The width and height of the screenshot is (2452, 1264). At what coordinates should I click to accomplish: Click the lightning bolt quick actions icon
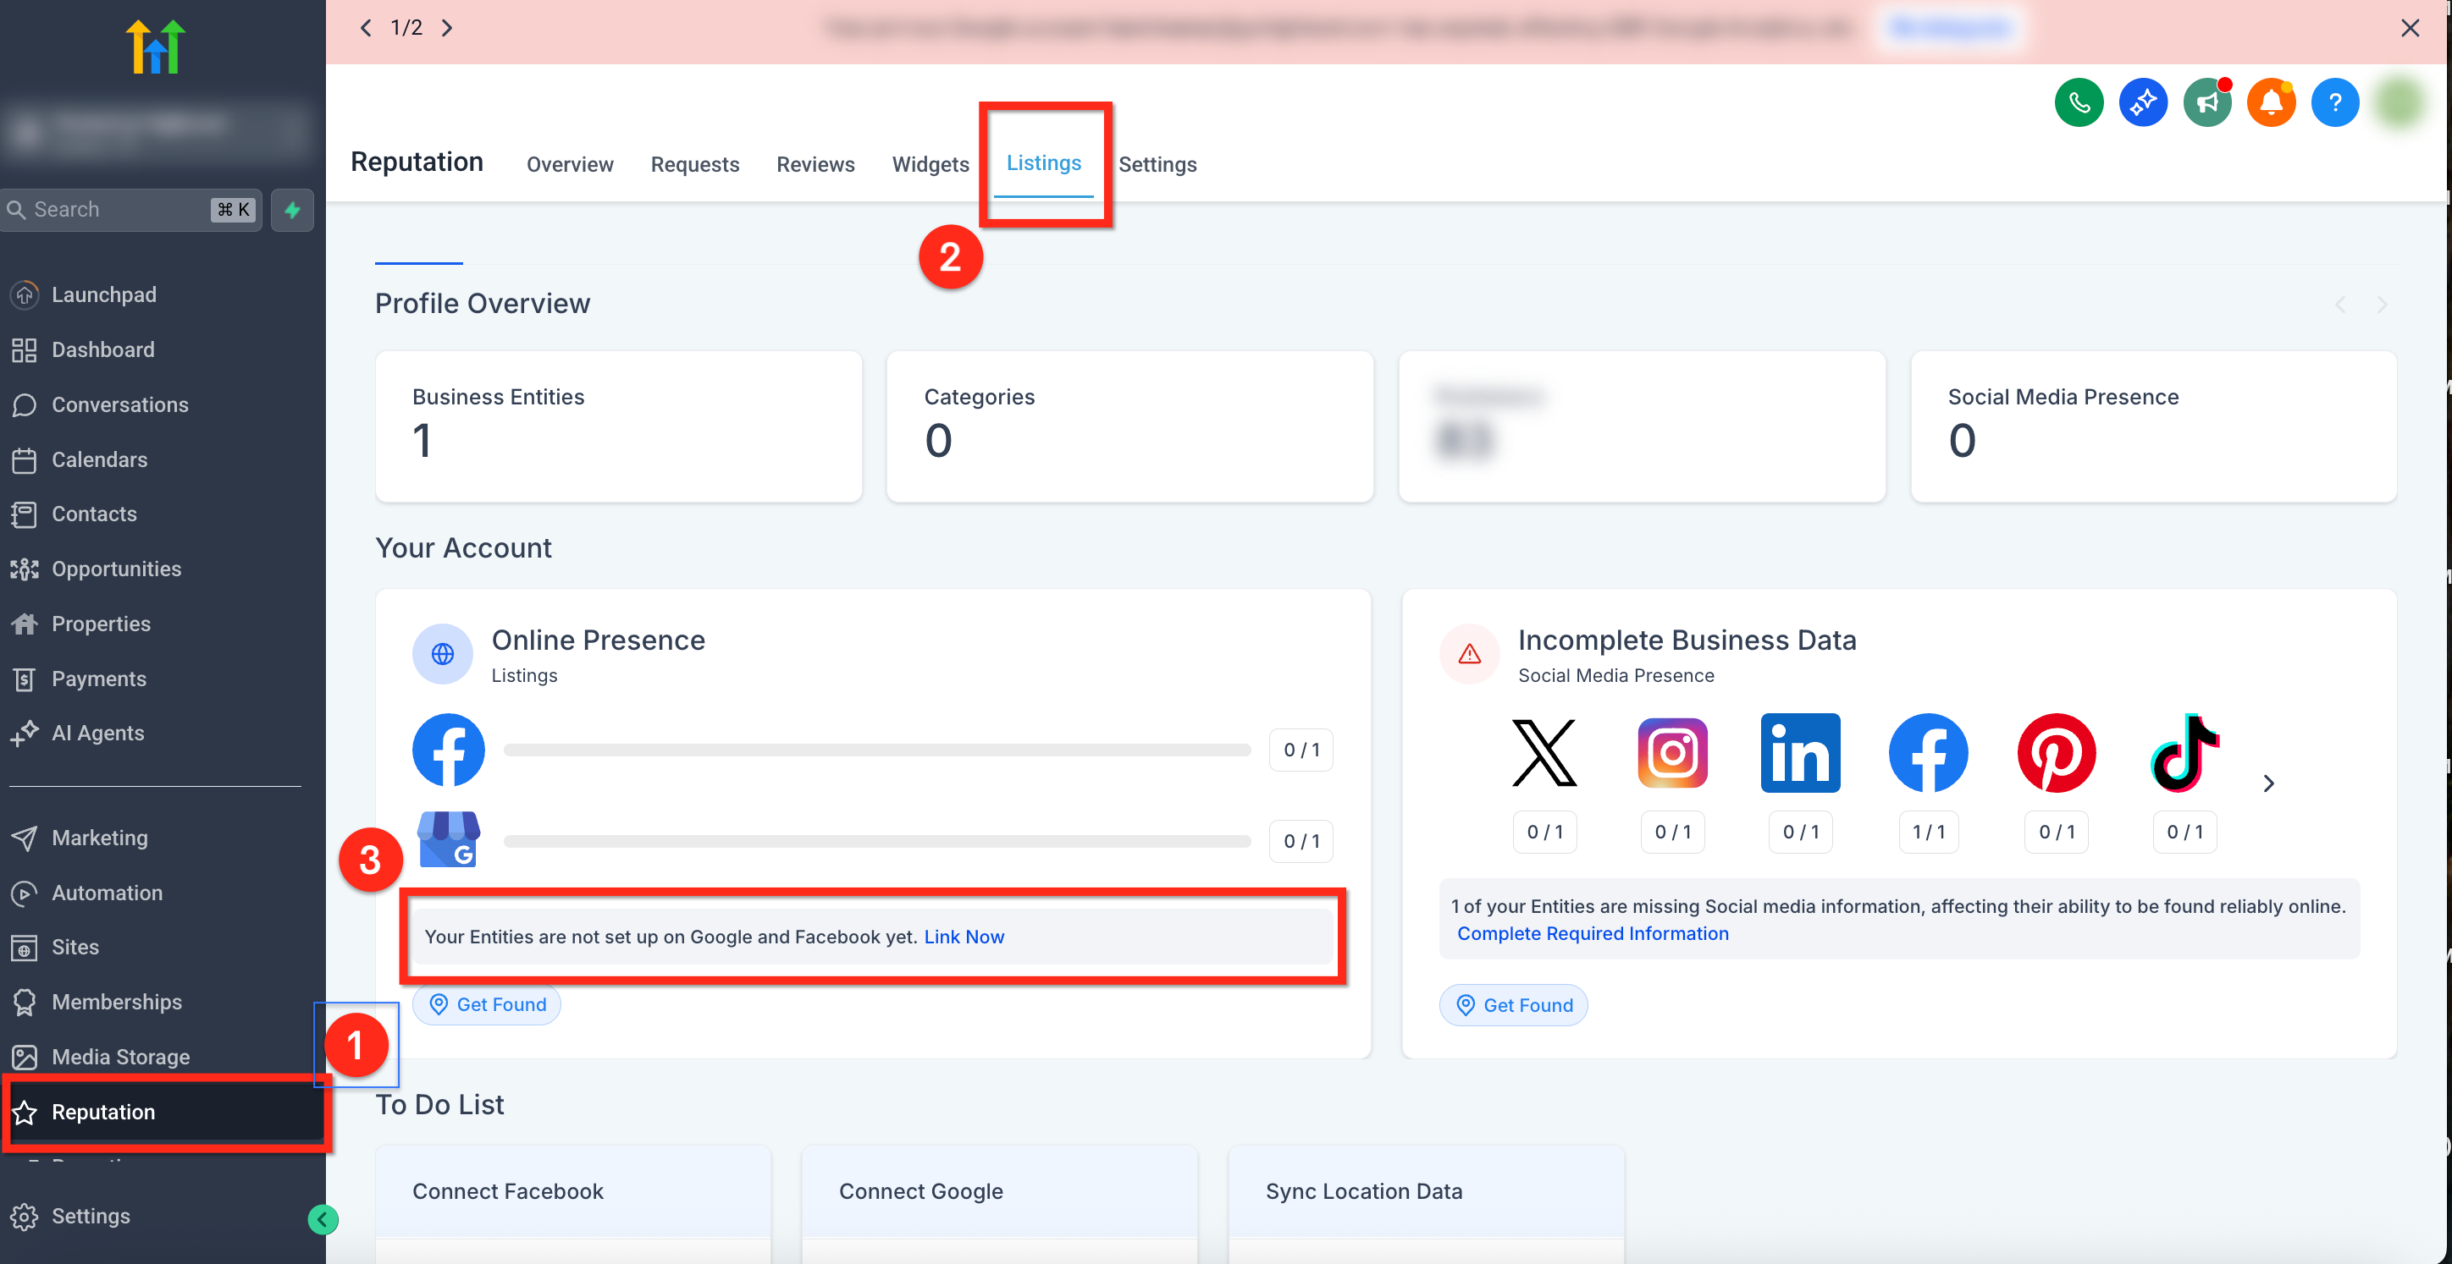[292, 209]
